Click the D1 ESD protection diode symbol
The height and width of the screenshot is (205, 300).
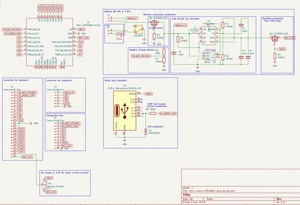pyautogui.click(x=146, y=131)
